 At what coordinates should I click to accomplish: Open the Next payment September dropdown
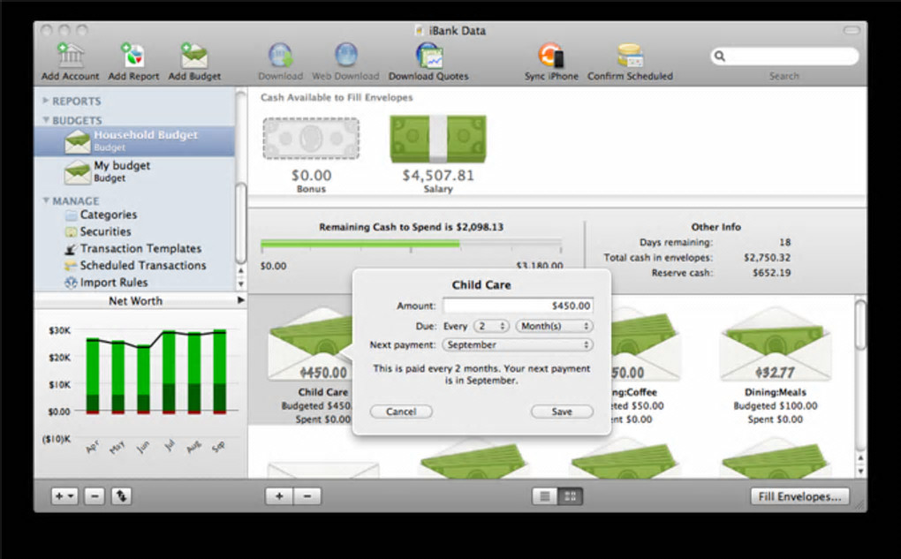point(517,344)
